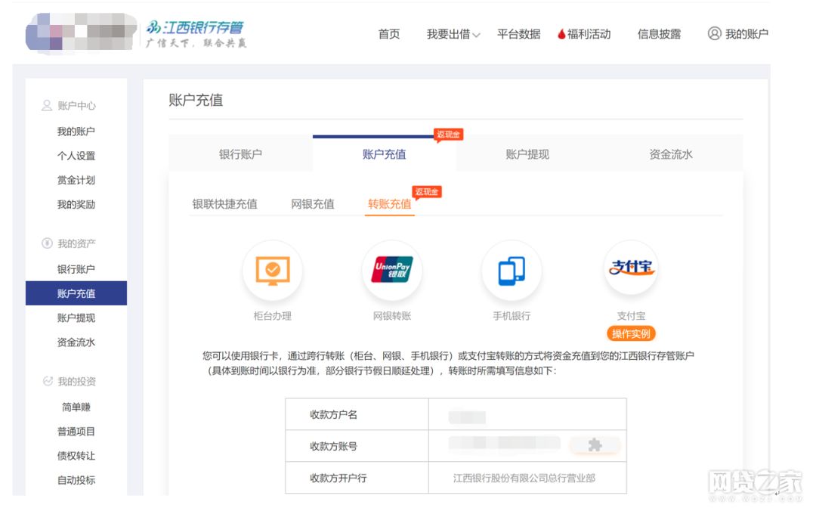Switch to the 资金流水 tab
The width and height of the screenshot is (816, 508).
tap(671, 154)
